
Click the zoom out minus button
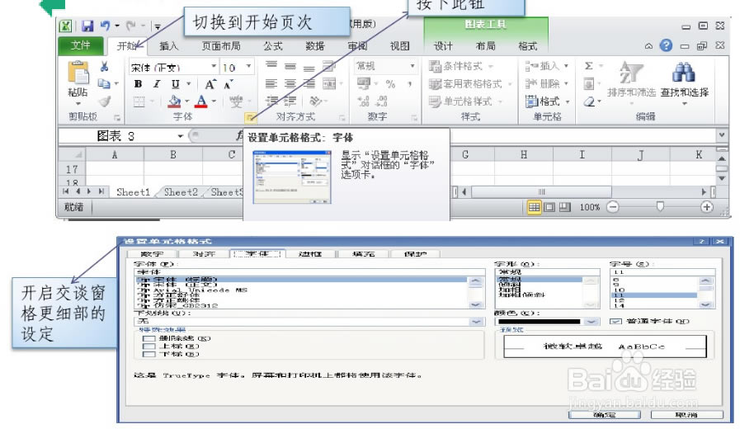[613, 207]
